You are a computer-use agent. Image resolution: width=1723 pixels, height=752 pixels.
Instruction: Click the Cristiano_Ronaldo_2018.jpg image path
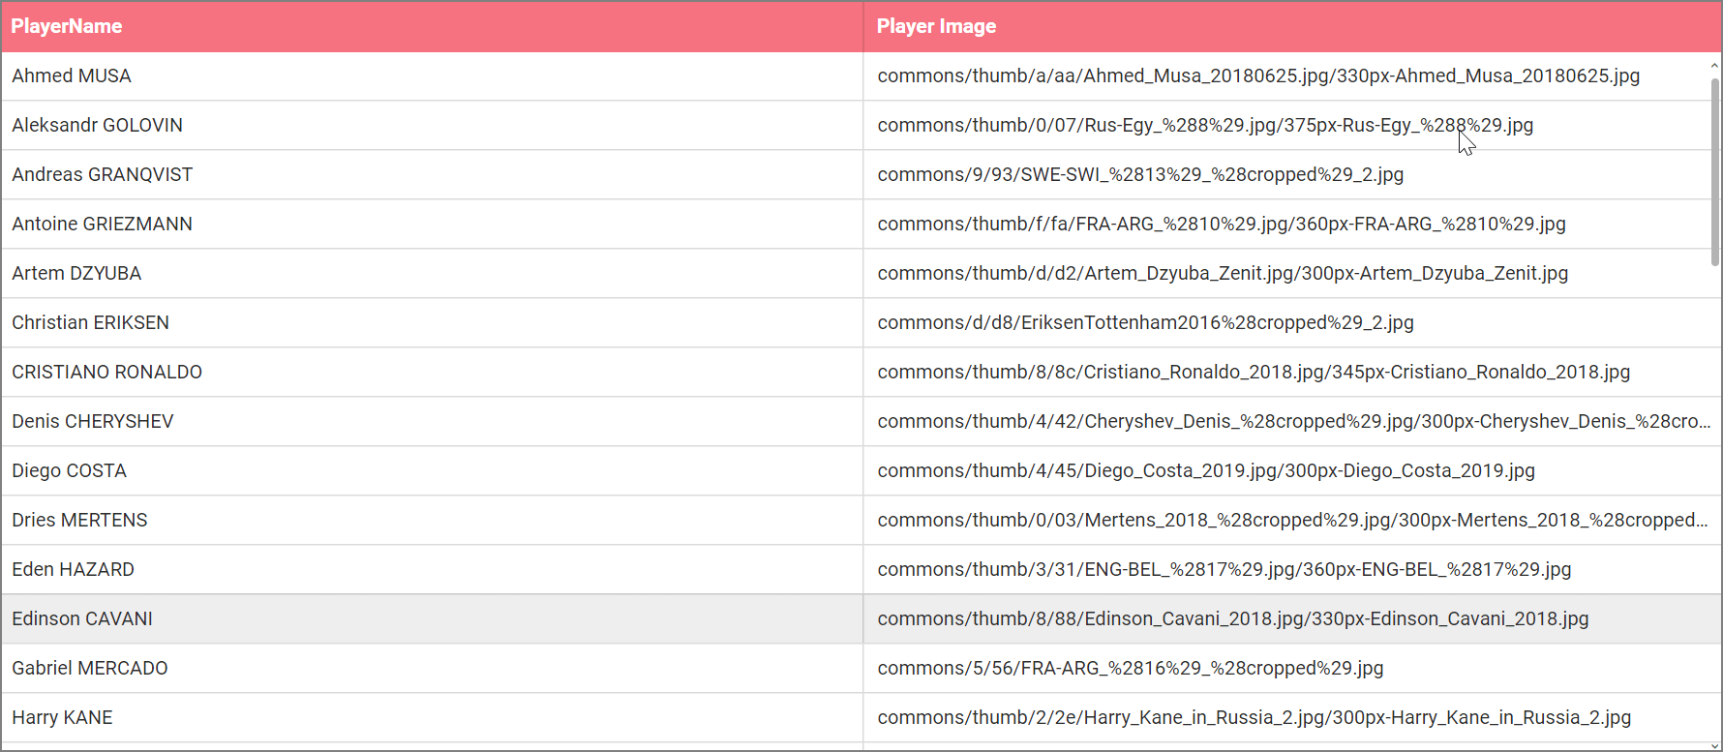click(1254, 372)
